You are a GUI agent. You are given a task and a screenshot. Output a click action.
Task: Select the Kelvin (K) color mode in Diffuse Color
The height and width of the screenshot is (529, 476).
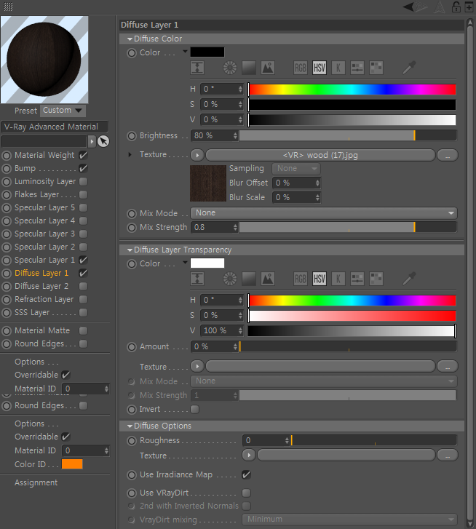pos(338,68)
